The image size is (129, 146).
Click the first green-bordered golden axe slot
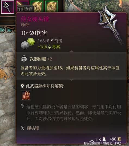click(x=37, y=6)
